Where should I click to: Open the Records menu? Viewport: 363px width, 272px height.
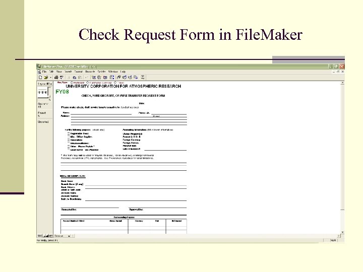(90, 72)
